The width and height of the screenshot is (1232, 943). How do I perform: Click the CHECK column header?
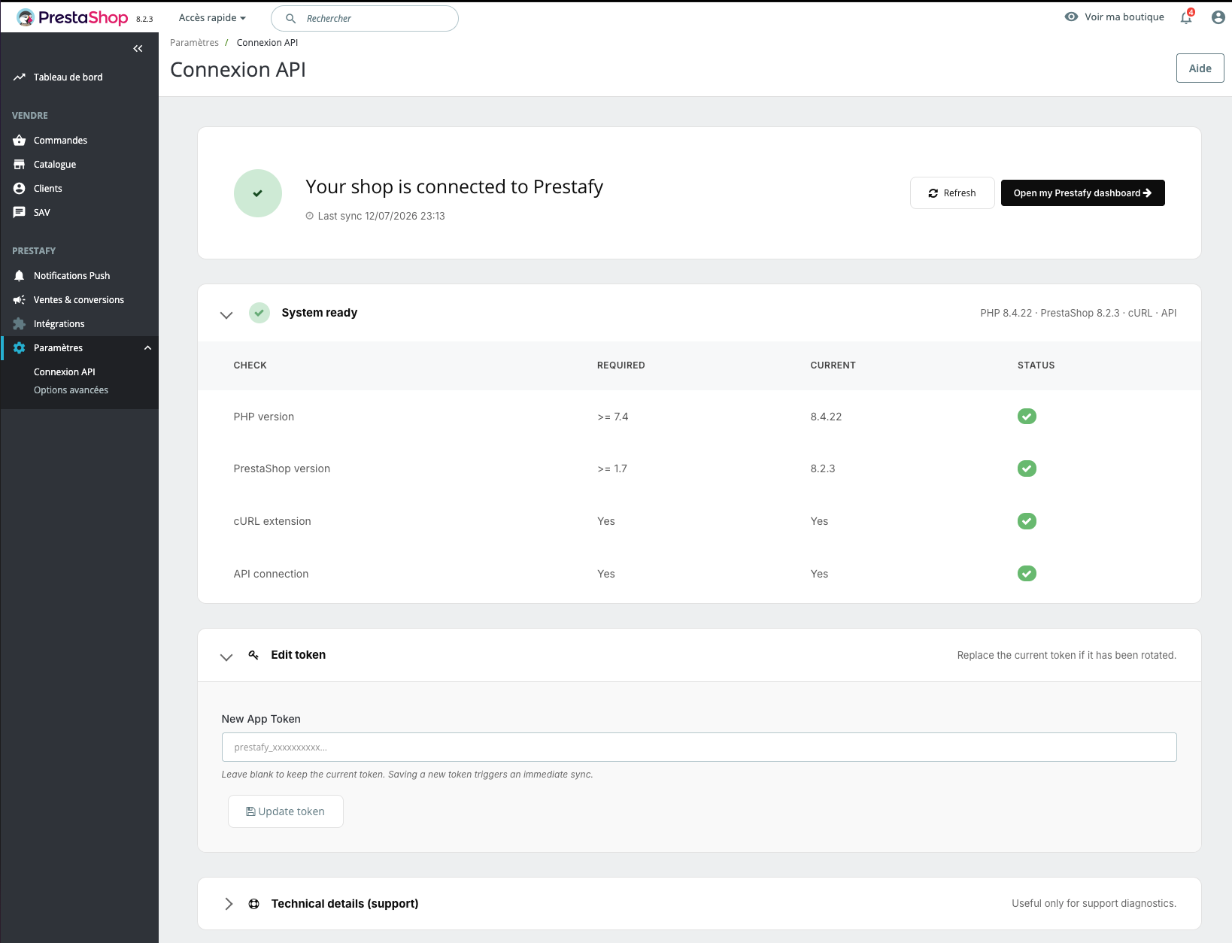250,365
